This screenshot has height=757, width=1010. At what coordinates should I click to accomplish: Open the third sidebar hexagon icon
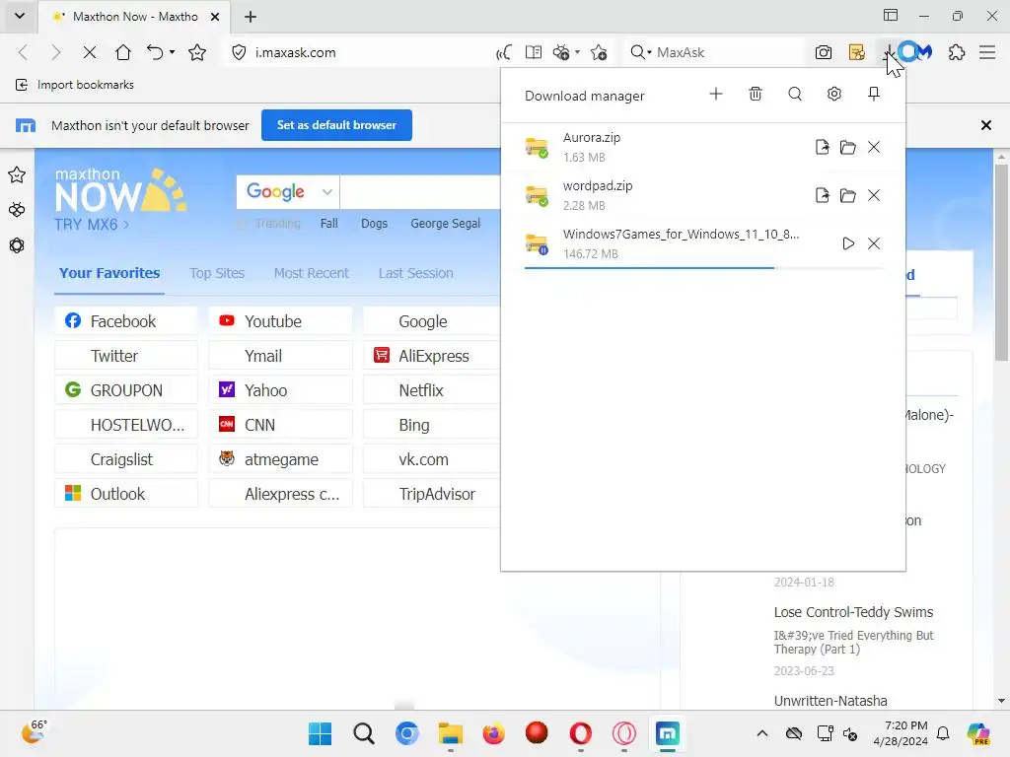17,245
